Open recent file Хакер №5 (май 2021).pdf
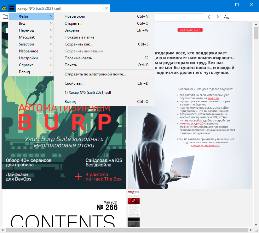 pos(88,93)
